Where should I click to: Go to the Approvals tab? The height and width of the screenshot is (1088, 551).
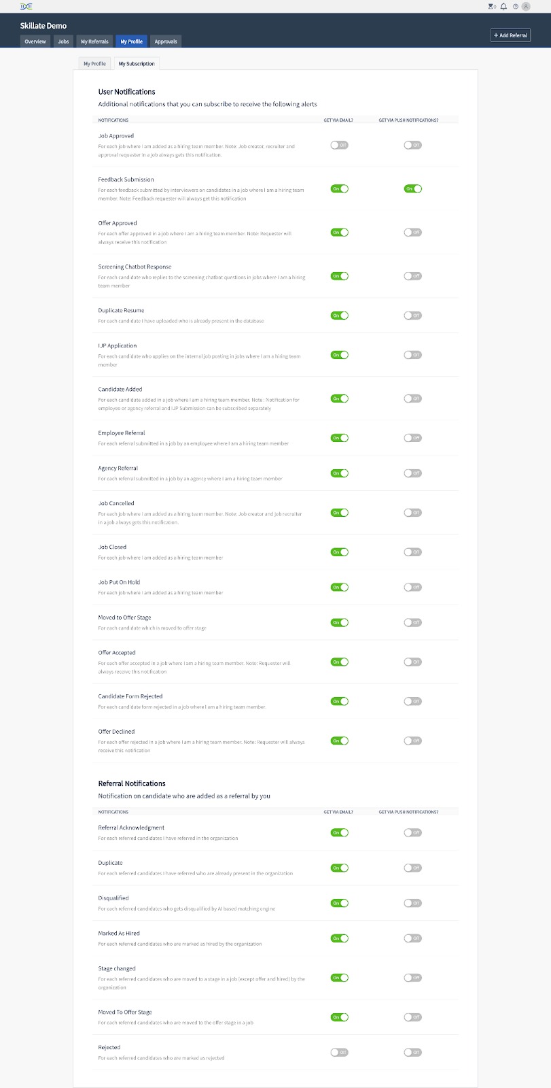(166, 41)
